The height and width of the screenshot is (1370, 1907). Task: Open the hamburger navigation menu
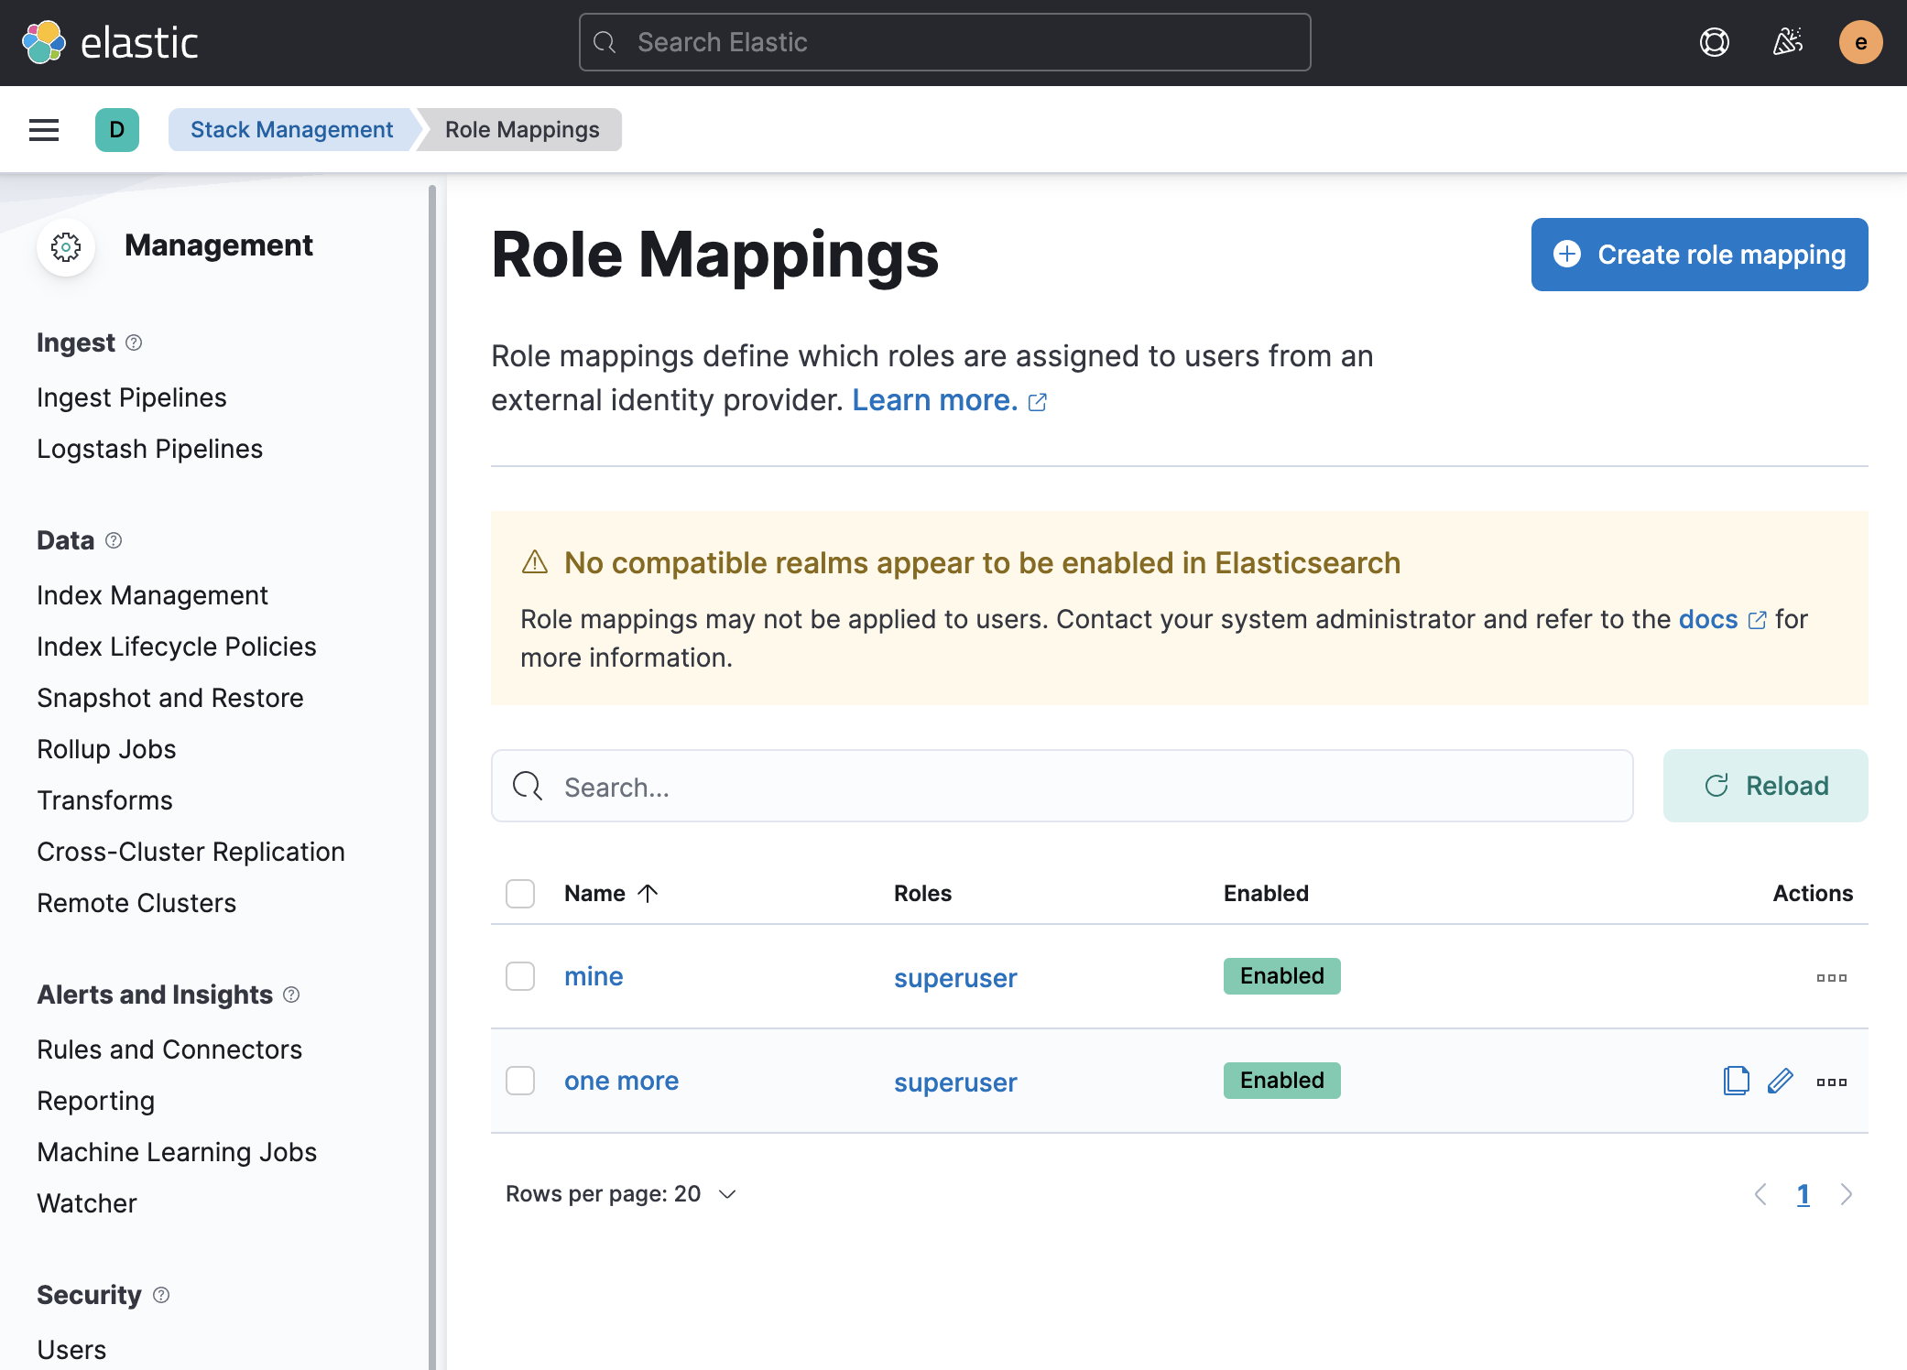click(44, 130)
